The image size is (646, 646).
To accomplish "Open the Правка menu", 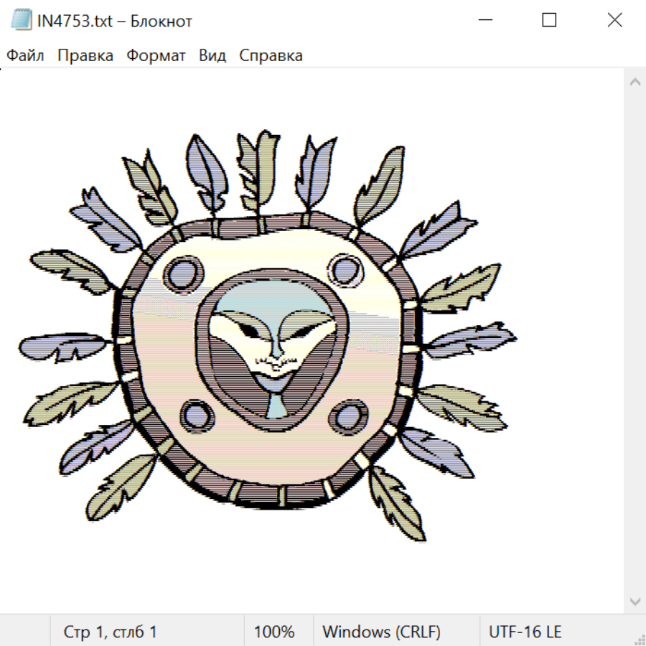I will (85, 56).
